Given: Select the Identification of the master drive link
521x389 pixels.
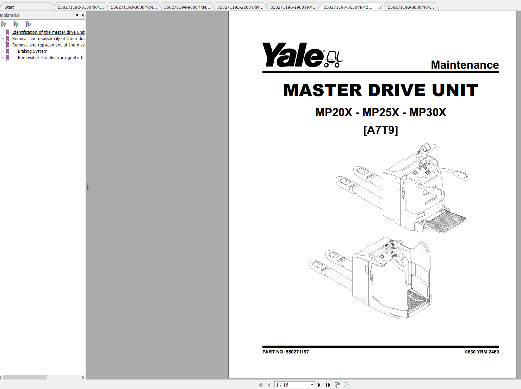Looking at the screenshot, I should pyautogui.click(x=48, y=32).
